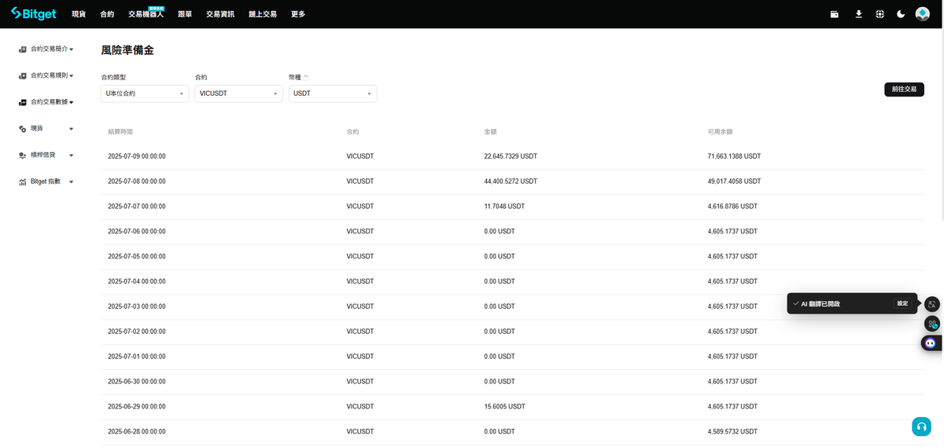
Task: Click the Bitget logo
Action: coord(33,14)
